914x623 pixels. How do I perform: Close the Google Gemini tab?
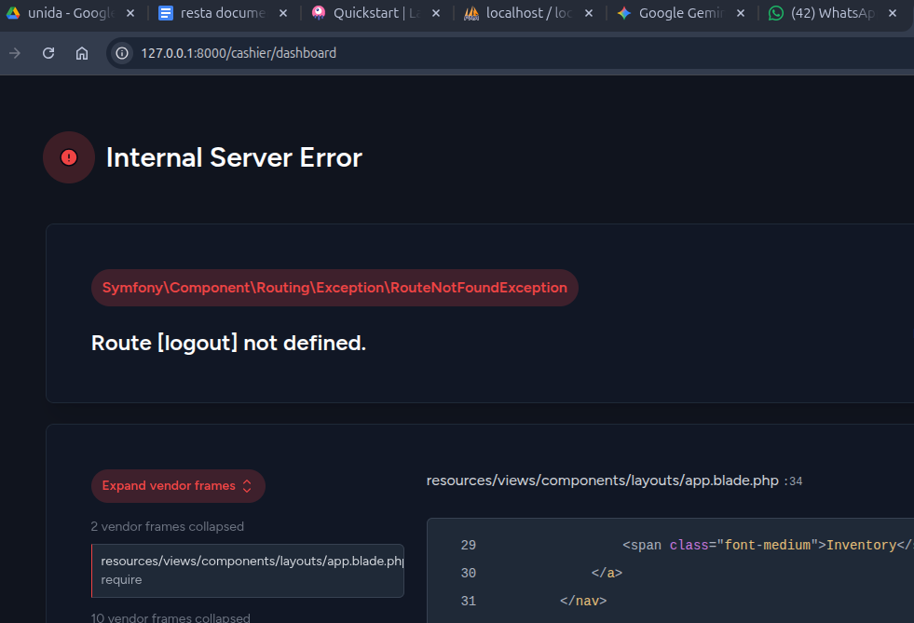pyautogui.click(x=740, y=14)
